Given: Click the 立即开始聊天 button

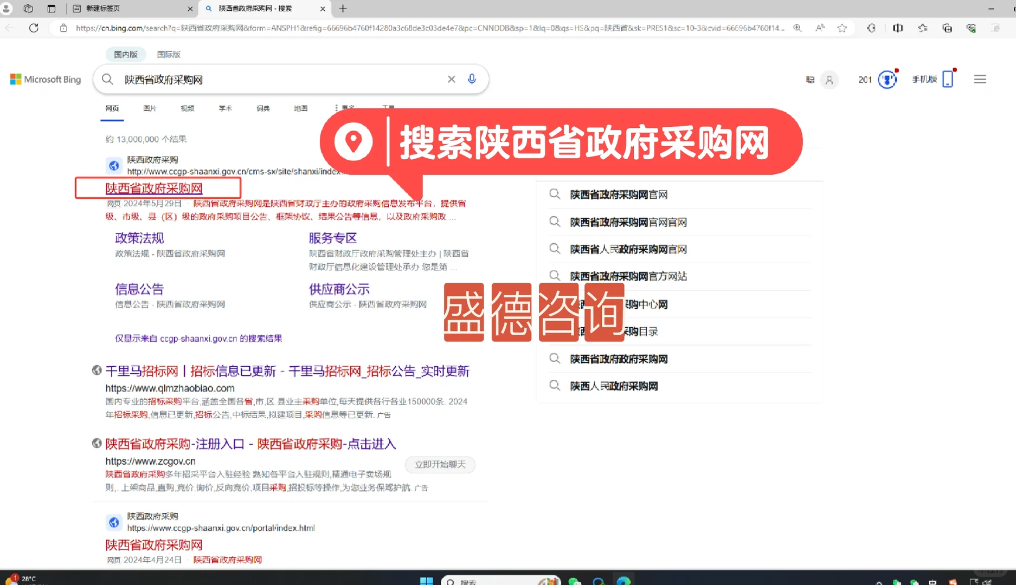Looking at the screenshot, I should tap(440, 465).
